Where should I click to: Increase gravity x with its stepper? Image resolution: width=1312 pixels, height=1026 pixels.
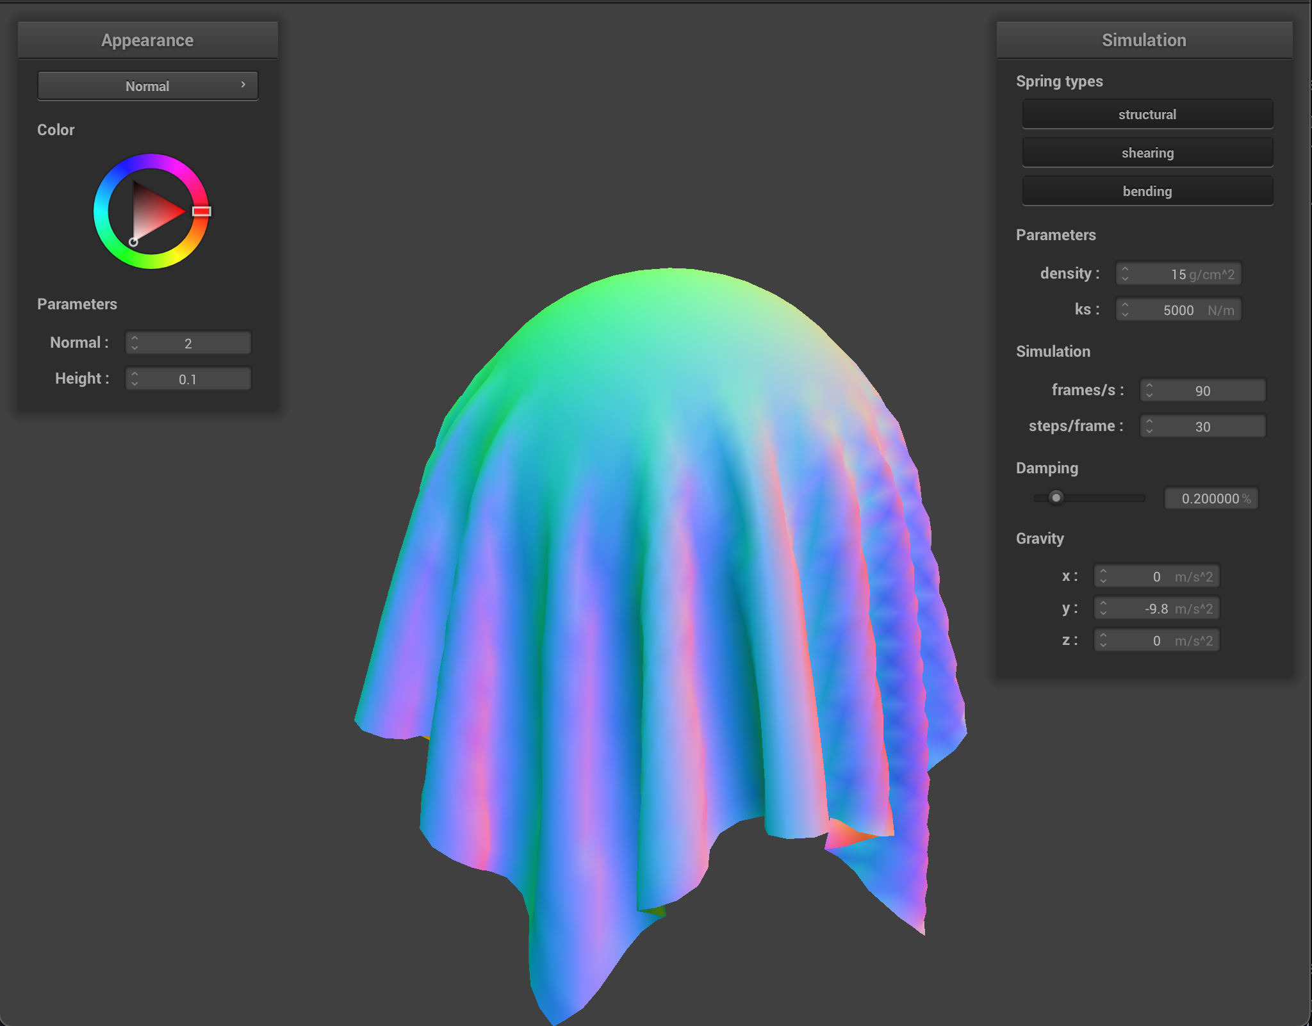[1103, 572]
